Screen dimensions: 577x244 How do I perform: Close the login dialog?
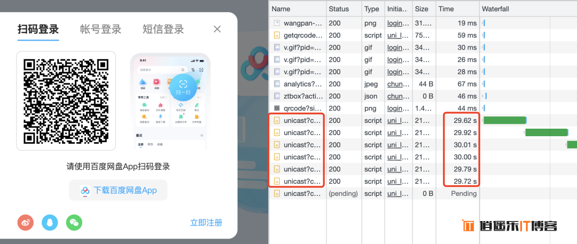point(217,29)
